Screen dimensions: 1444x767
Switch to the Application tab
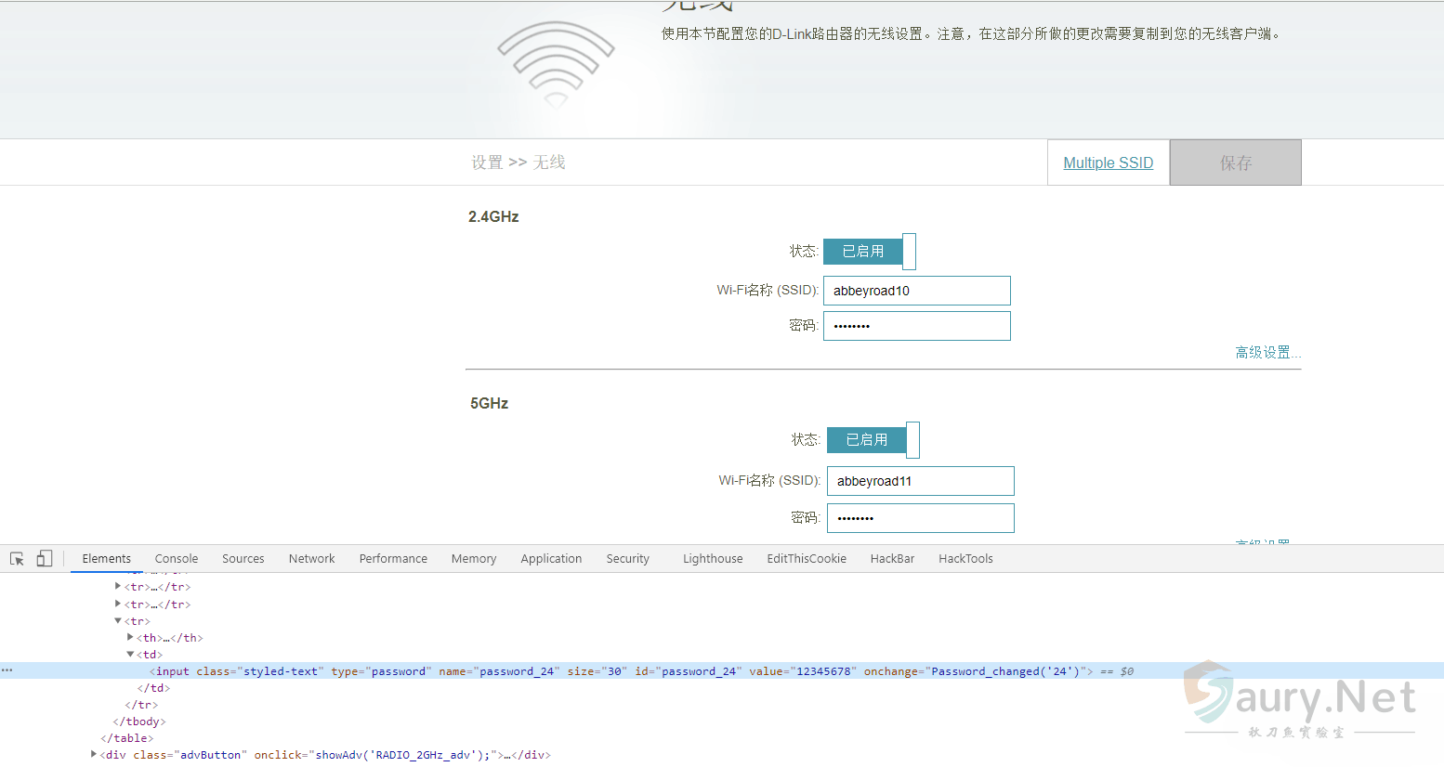coord(551,559)
